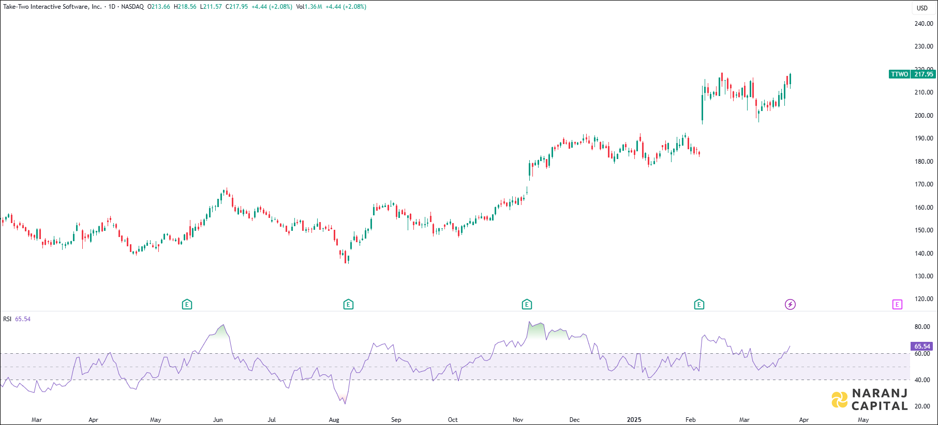
Task: Select the 170.00 price axis label
Action: 924,184
